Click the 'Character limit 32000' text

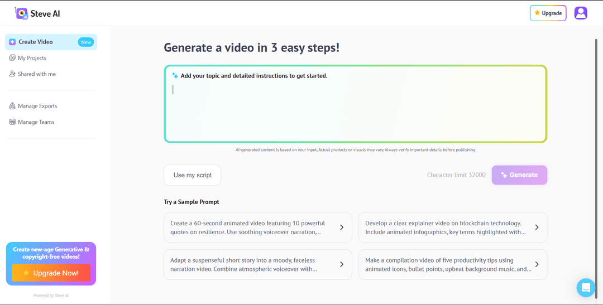coord(456,175)
